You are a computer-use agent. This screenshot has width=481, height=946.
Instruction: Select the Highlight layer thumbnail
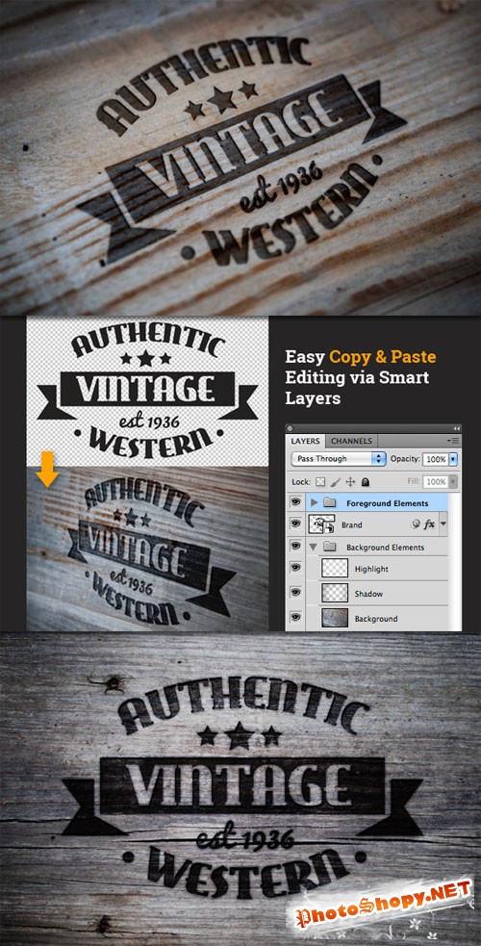[x=335, y=568]
